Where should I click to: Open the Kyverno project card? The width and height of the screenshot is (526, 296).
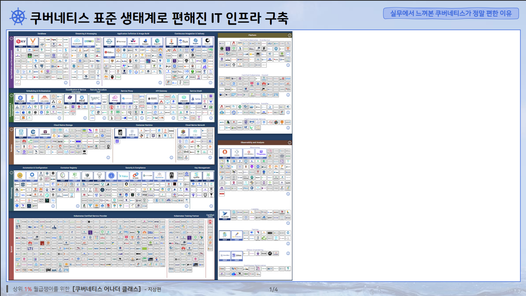[x=160, y=177]
